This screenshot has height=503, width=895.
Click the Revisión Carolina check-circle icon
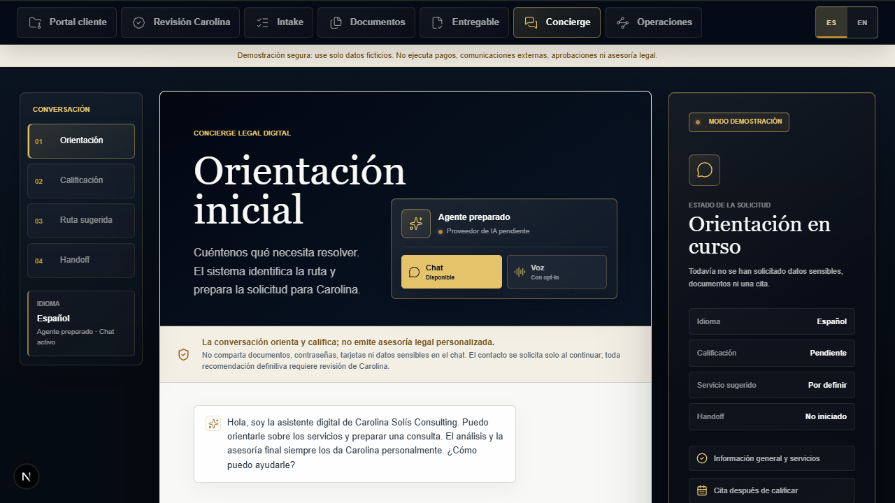point(139,22)
